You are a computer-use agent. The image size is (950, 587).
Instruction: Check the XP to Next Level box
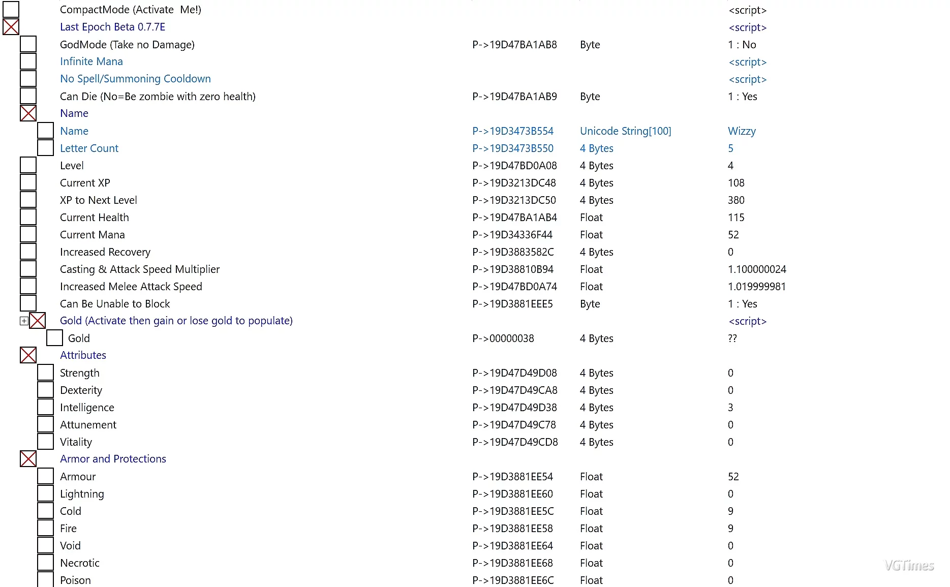[x=28, y=200]
